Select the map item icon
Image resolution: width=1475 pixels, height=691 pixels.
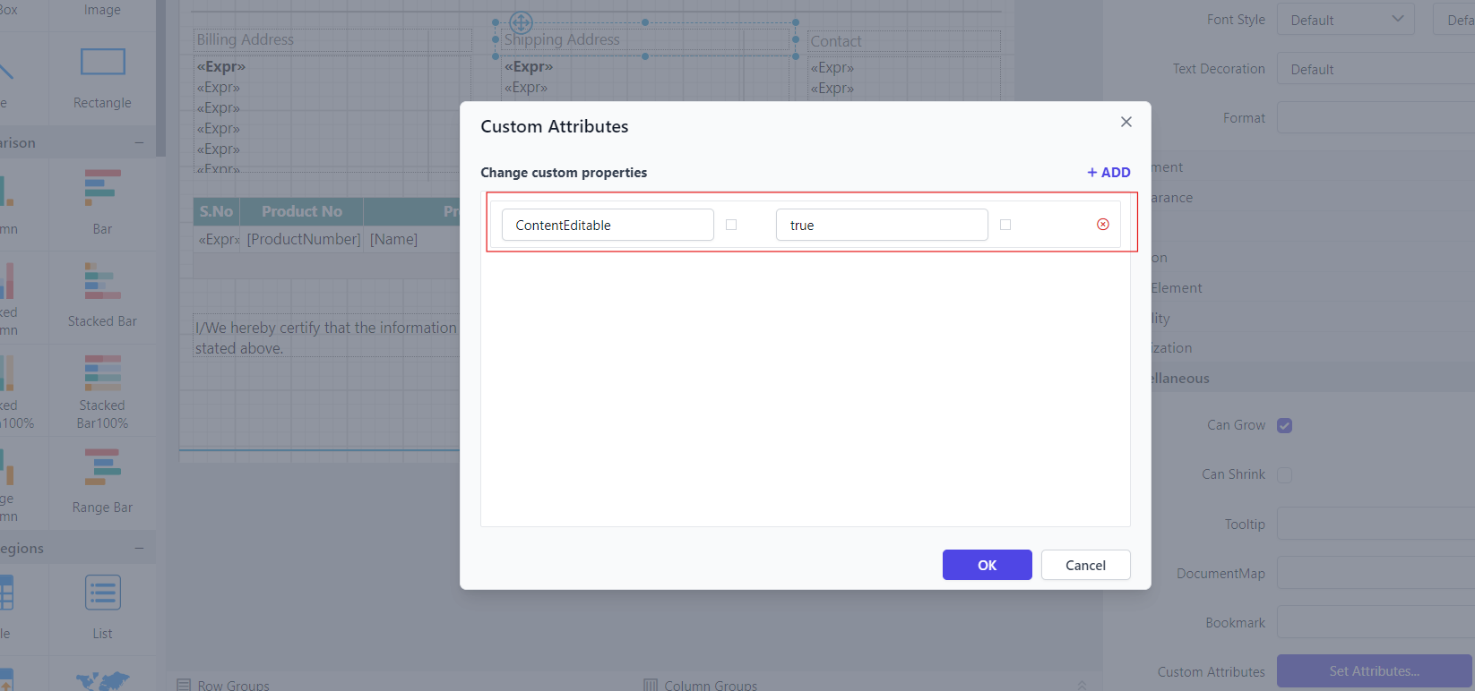pyautogui.click(x=102, y=681)
